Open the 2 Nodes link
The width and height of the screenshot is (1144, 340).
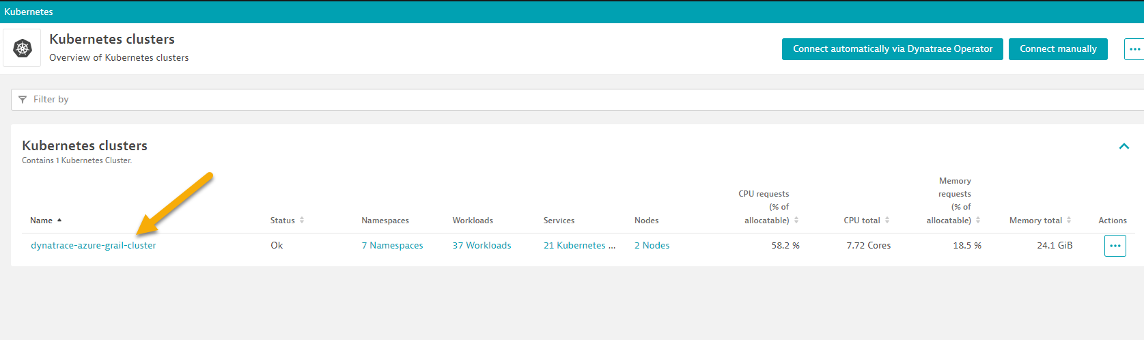coord(652,246)
